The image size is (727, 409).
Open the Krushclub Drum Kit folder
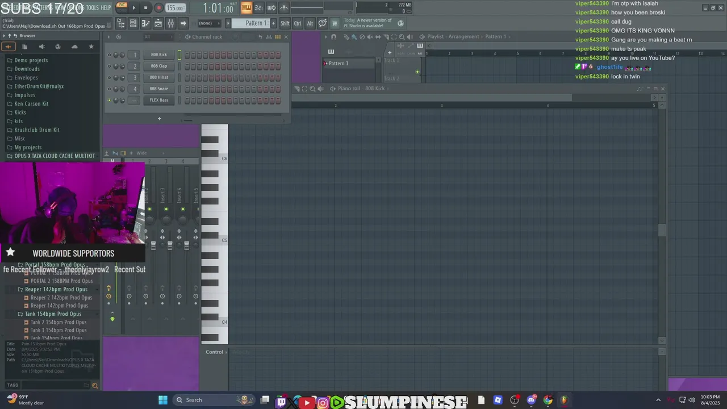37,130
